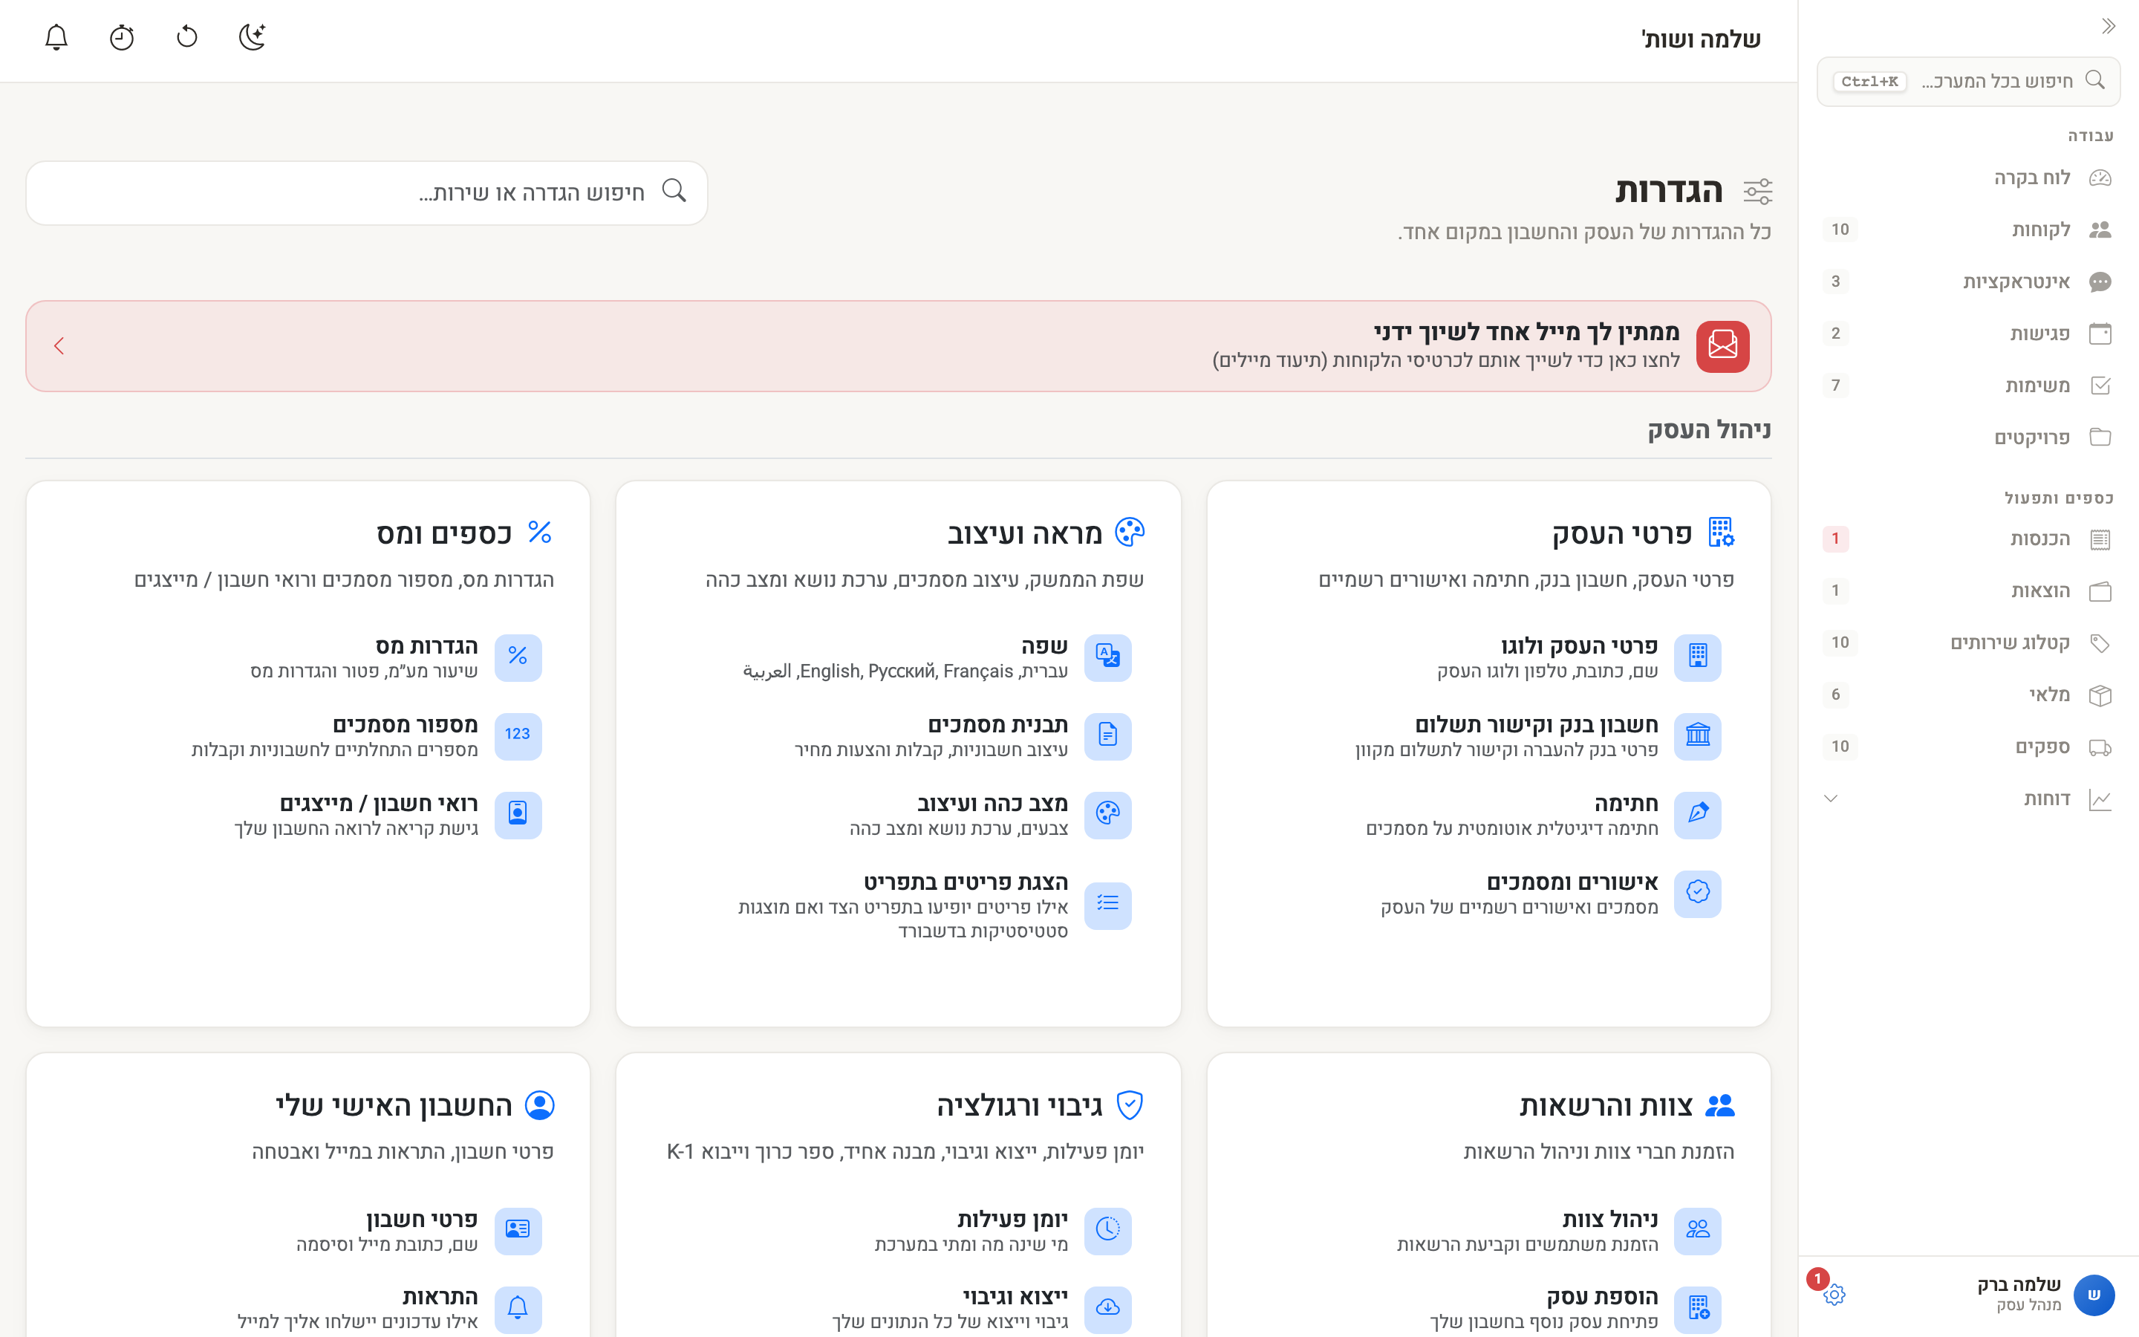This screenshot has width=2139, height=1337.
Task: Open שפה translation icon
Action: tap(1107, 657)
